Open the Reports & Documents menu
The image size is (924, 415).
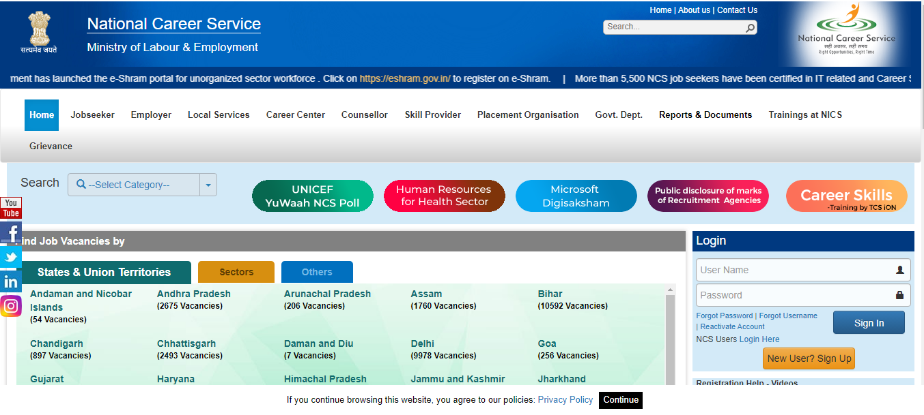point(705,114)
